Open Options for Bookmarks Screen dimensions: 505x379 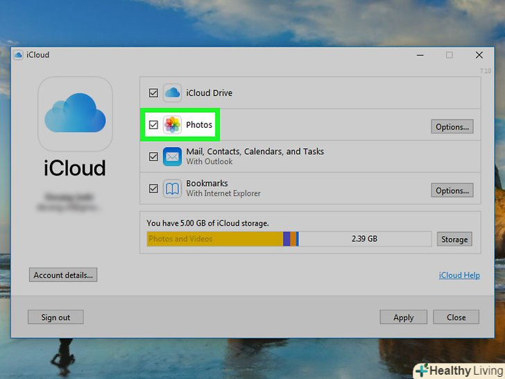[x=452, y=190]
